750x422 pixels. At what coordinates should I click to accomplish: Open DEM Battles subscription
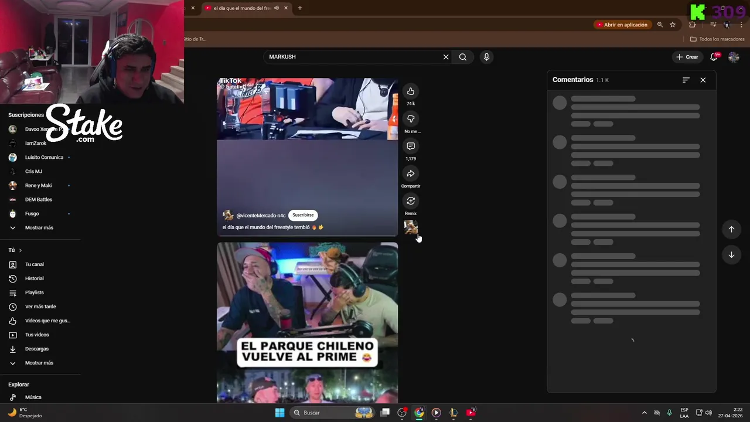point(40,199)
